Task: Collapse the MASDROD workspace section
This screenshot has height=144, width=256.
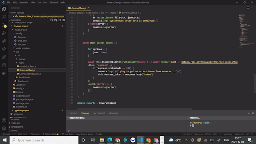Action: [10, 20]
